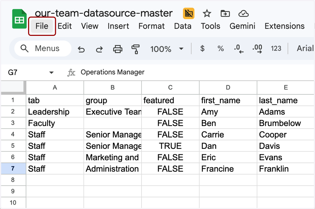Select row 7 header
The height and width of the screenshot is (209, 315).
pyautogui.click(x=13, y=169)
